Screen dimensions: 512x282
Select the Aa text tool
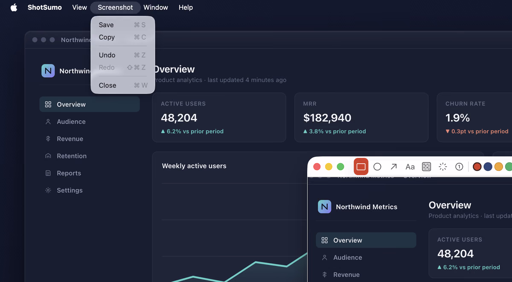410,167
